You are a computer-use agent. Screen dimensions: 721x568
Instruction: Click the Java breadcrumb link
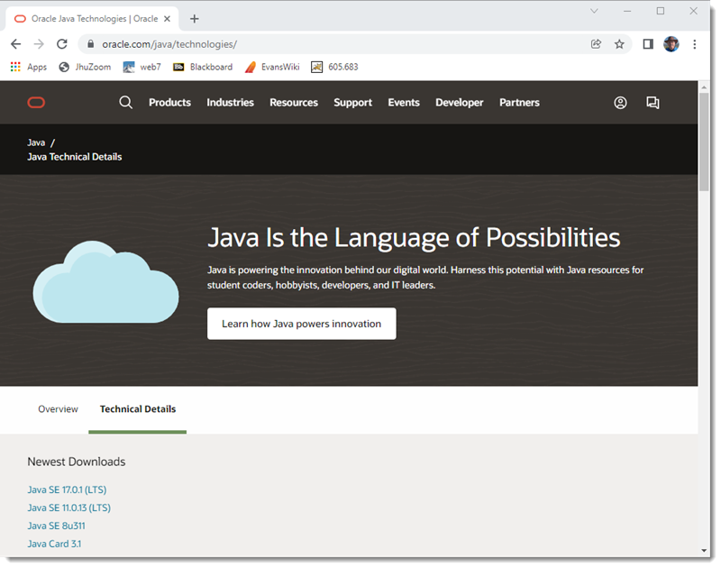[x=36, y=142]
